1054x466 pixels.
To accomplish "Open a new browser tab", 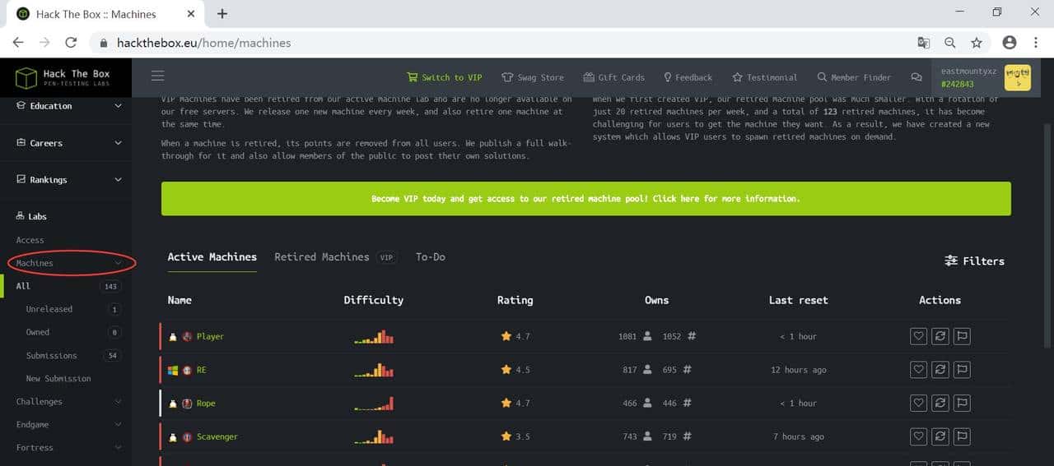I will tap(222, 13).
